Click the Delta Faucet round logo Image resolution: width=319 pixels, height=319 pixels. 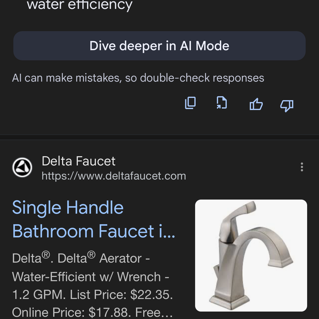22,167
